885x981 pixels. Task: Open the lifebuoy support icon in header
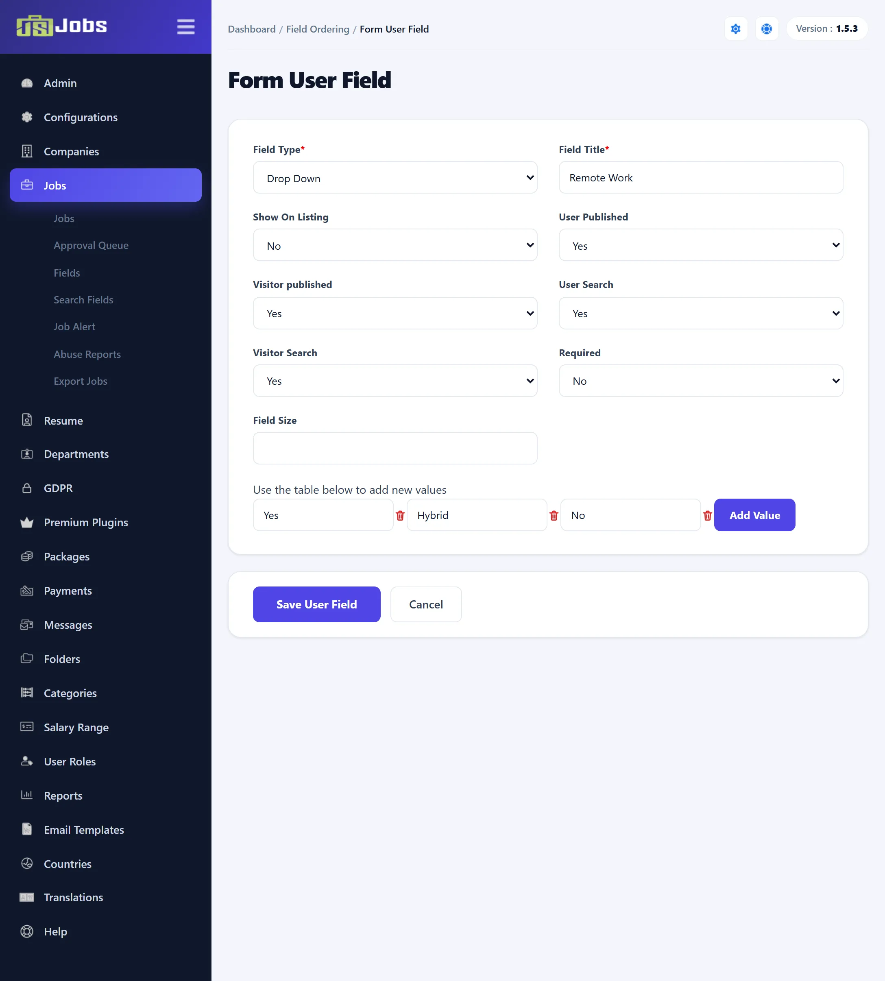(x=767, y=29)
